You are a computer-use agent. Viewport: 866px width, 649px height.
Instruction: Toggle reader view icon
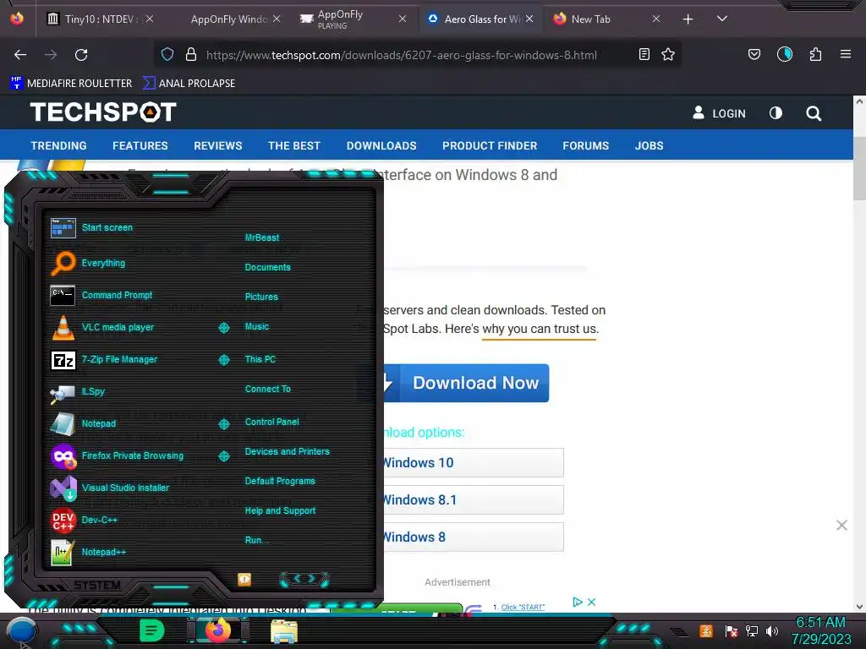644,54
